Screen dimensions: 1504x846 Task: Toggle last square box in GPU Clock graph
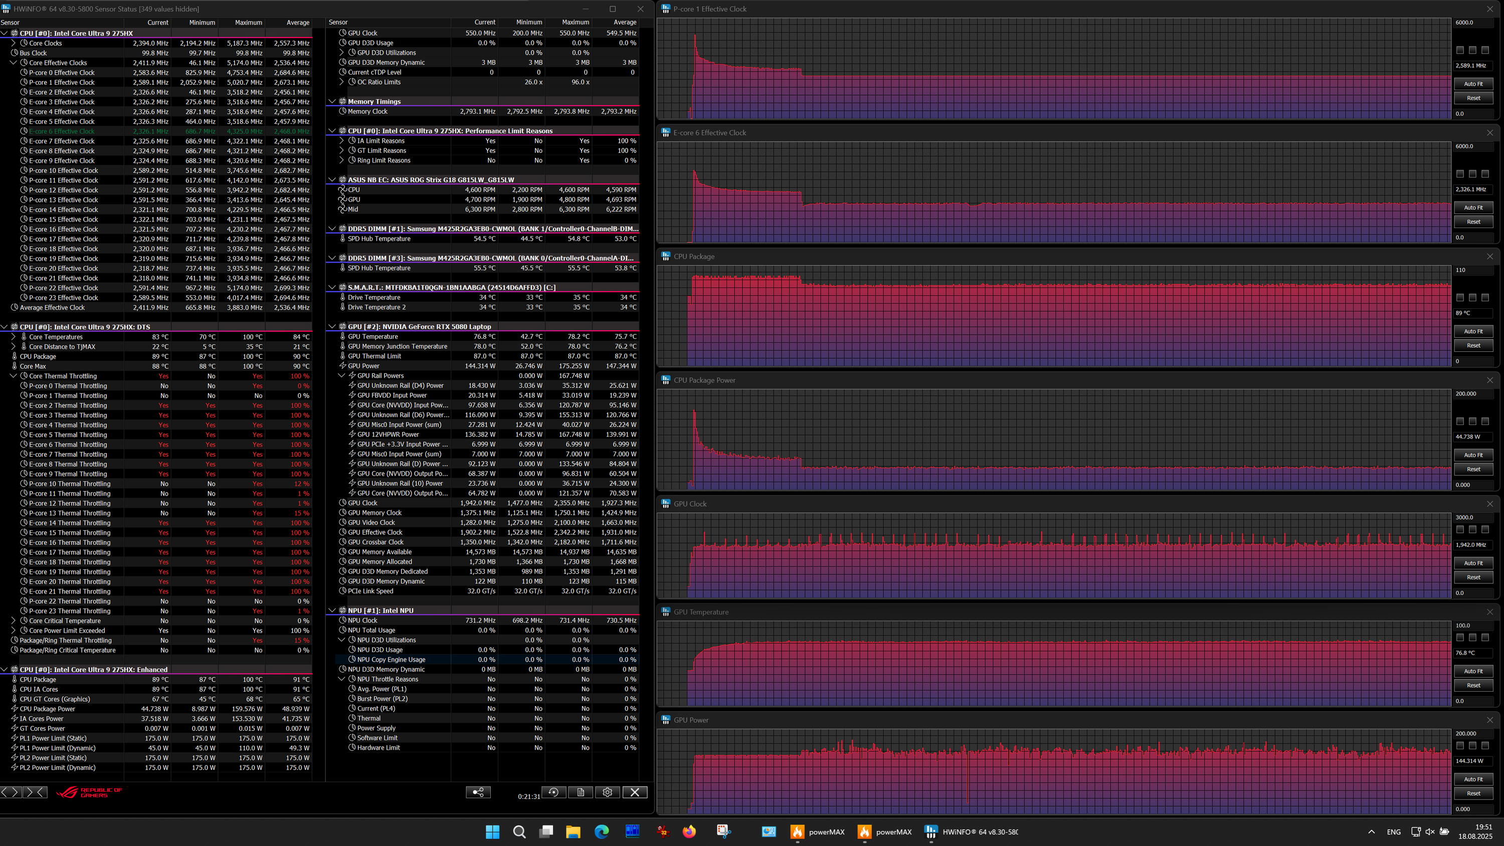click(x=1485, y=530)
